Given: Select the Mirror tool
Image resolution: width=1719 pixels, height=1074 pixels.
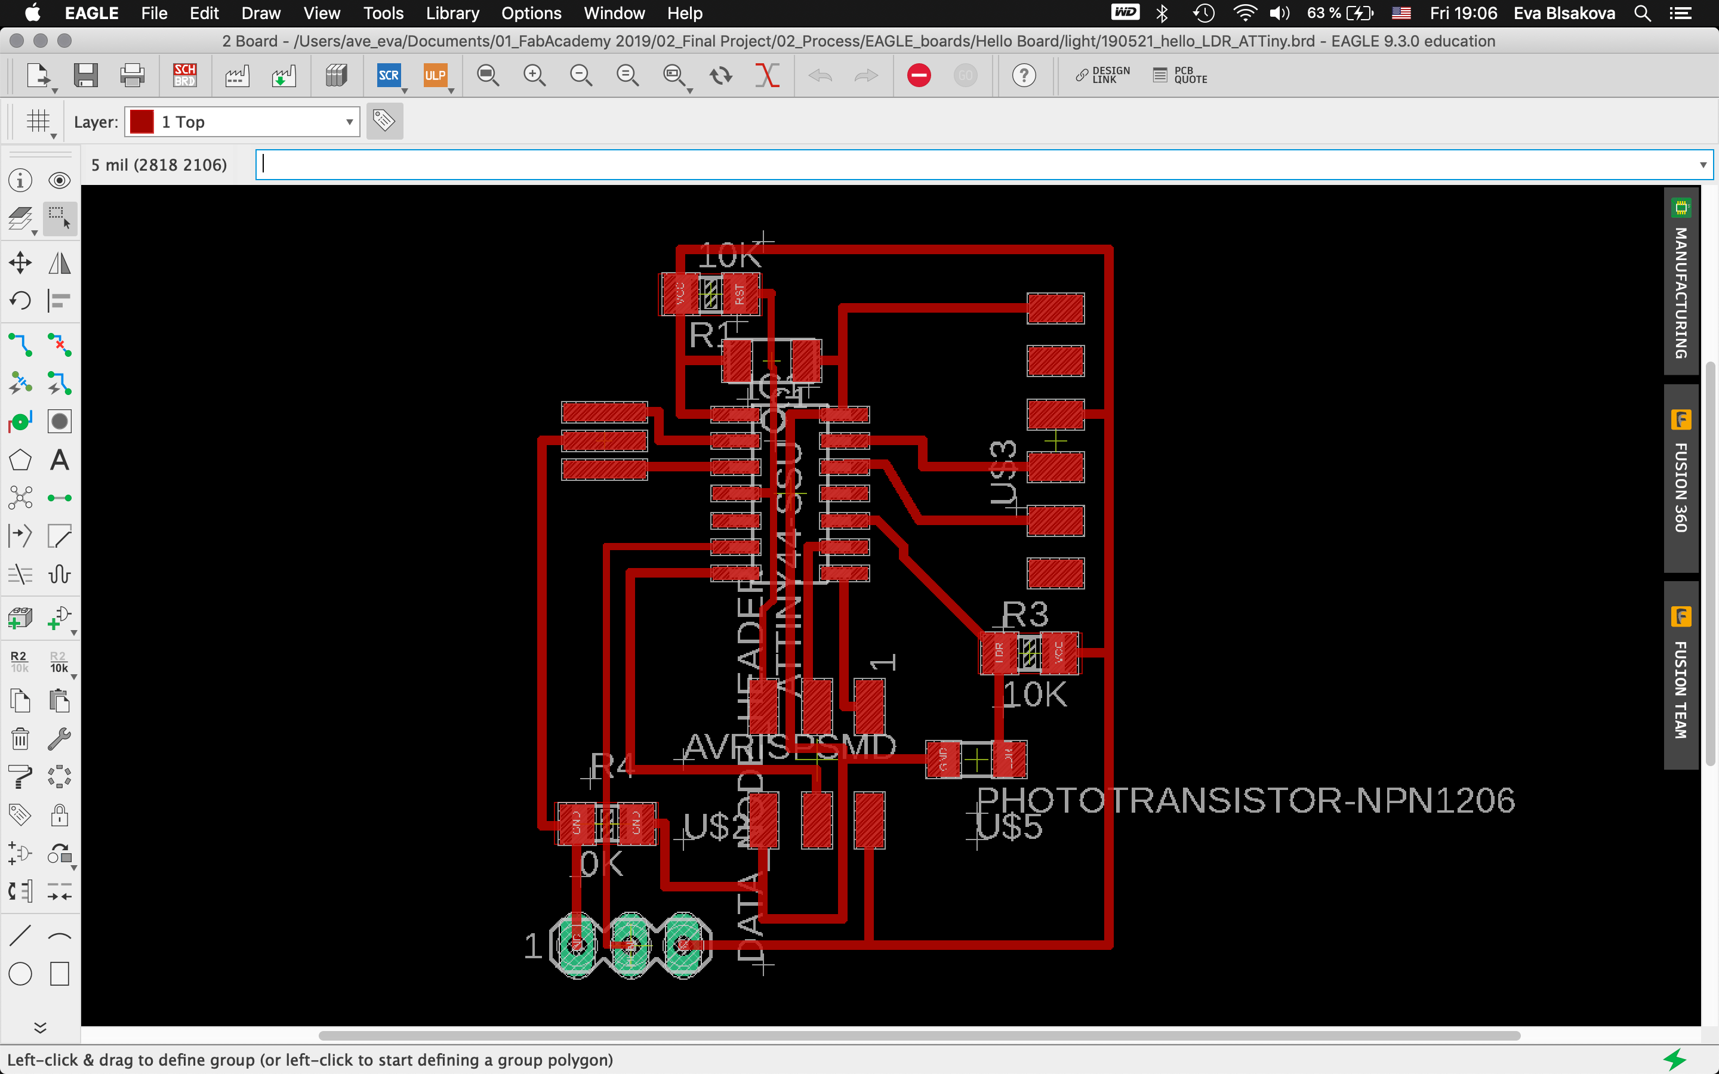Looking at the screenshot, I should (x=60, y=263).
